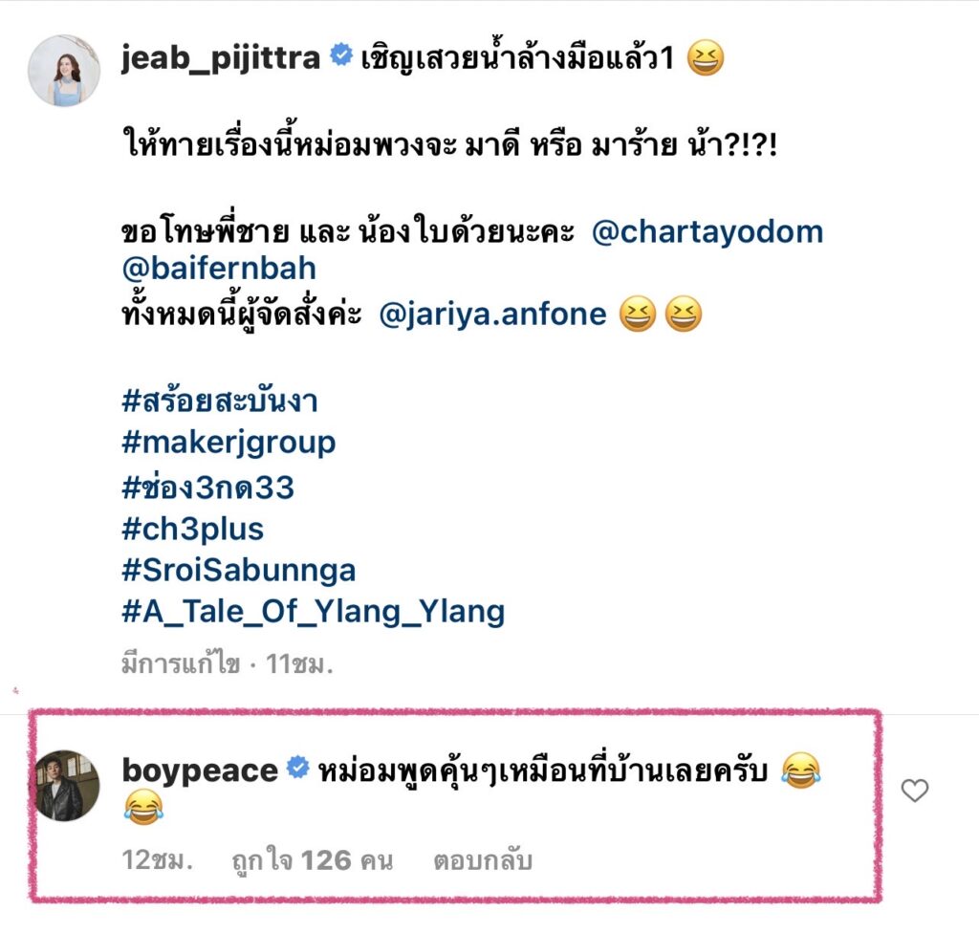This screenshot has width=979, height=933.
Task: Open the #สร้อยสะบันงา hashtag
Action: coord(220,401)
